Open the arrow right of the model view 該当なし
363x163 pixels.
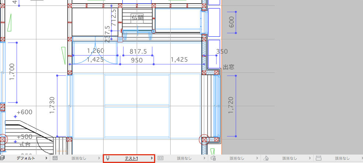205,158
